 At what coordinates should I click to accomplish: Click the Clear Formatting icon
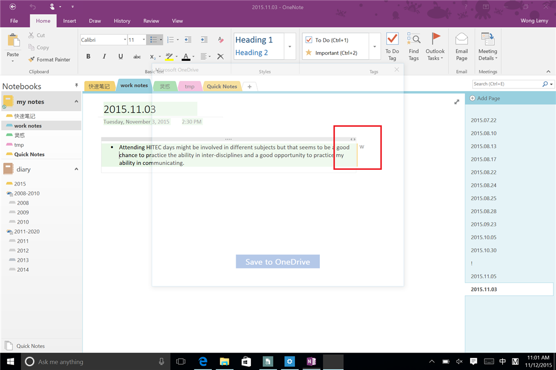[x=219, y=56]
